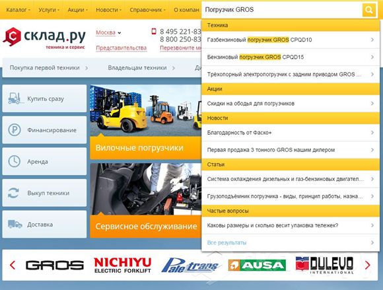Click the search field with Погрузчик GROS
Screen dimensions: 383x290
pyautogui.click(x=282, y=10)
